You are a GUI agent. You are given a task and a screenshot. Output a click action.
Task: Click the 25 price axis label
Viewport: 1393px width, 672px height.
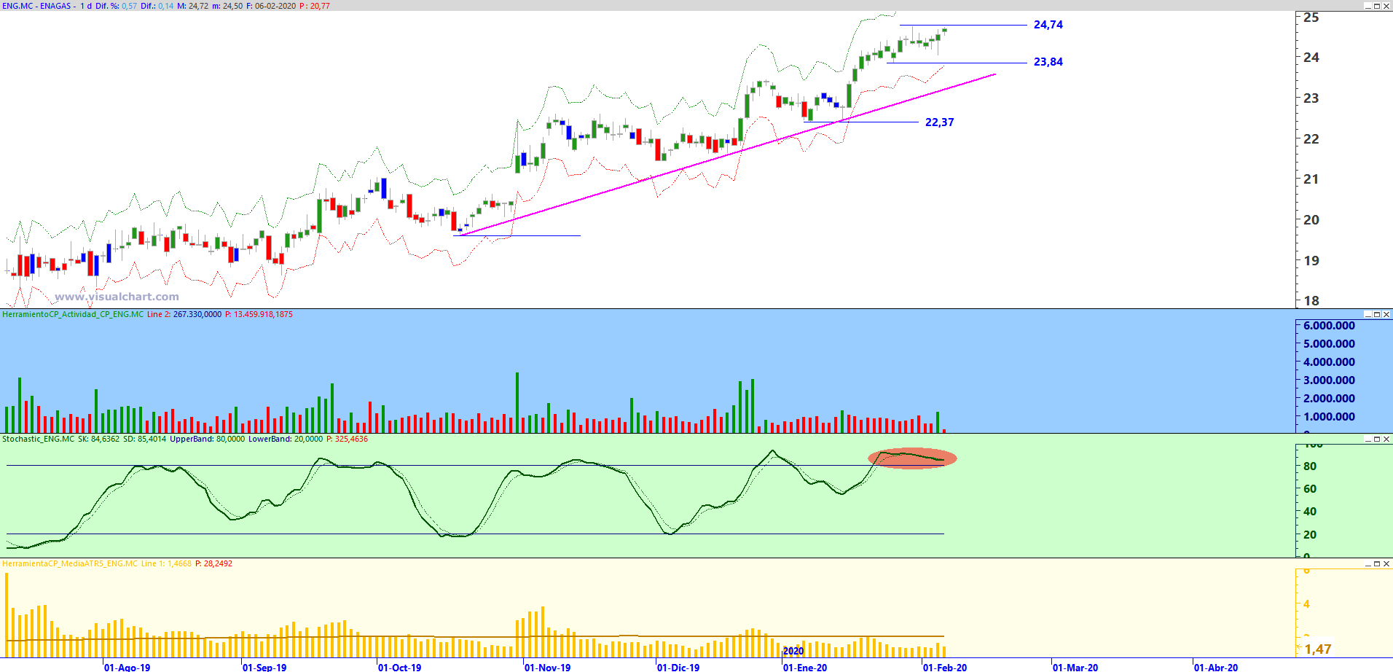click(1311, 17)
